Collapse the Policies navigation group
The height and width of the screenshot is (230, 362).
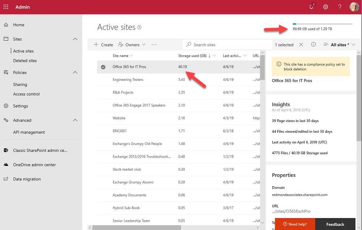(75, 72)
